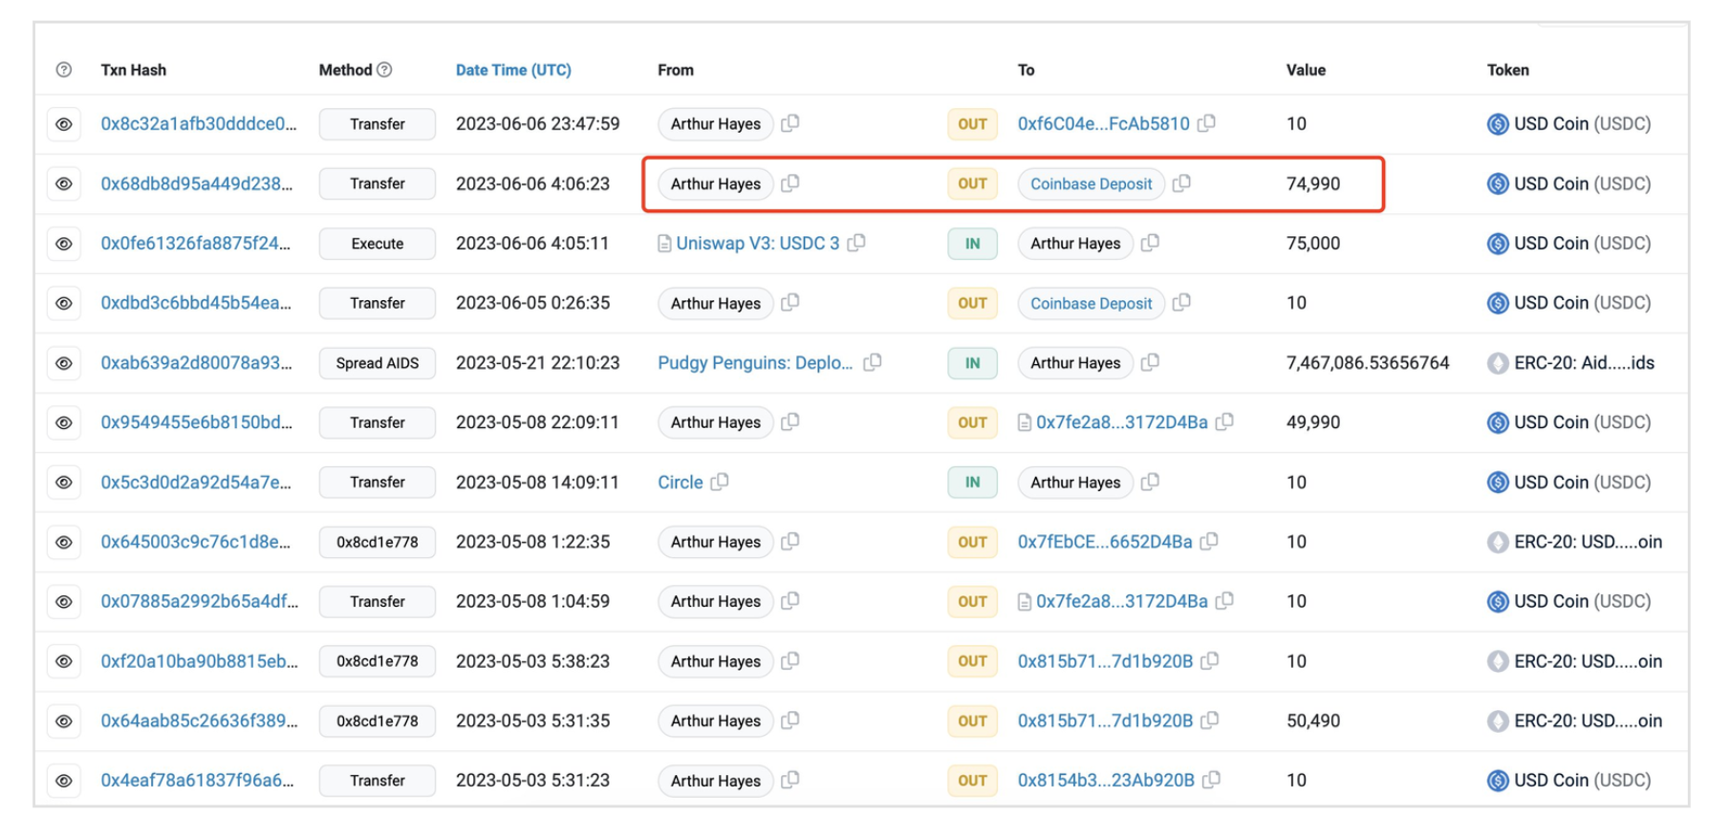Image resolution: width=1730 pixels, height=839 pixels.
Task: Copy the Pudgy Penguins deployer address
Action: tap(873, 362)
